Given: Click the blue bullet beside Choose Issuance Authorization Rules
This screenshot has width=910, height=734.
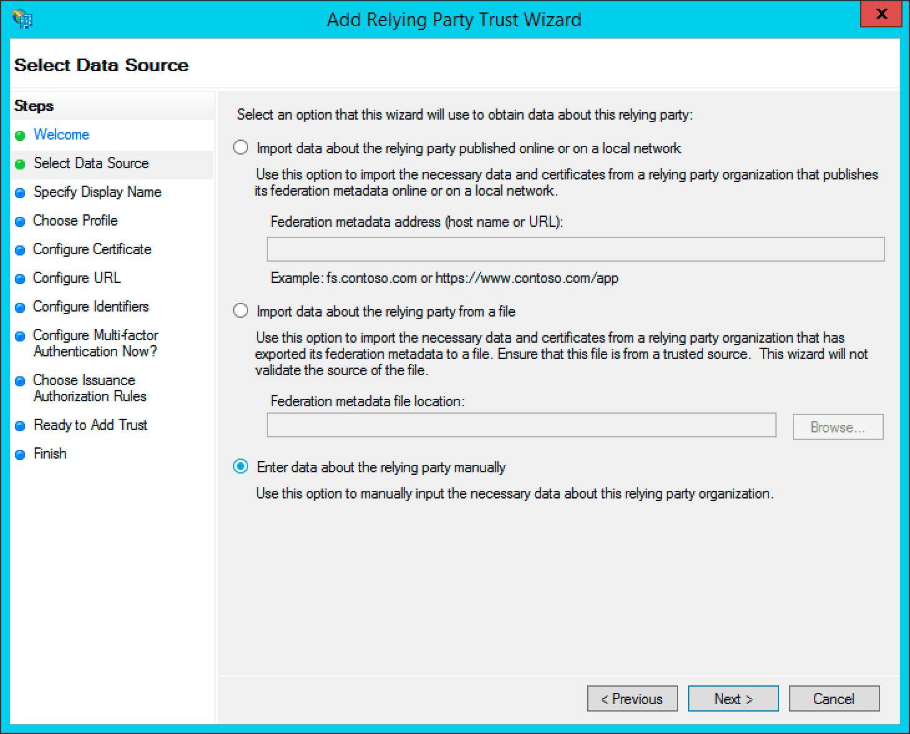Looking at the screenshot, I should tap(20, 381).
